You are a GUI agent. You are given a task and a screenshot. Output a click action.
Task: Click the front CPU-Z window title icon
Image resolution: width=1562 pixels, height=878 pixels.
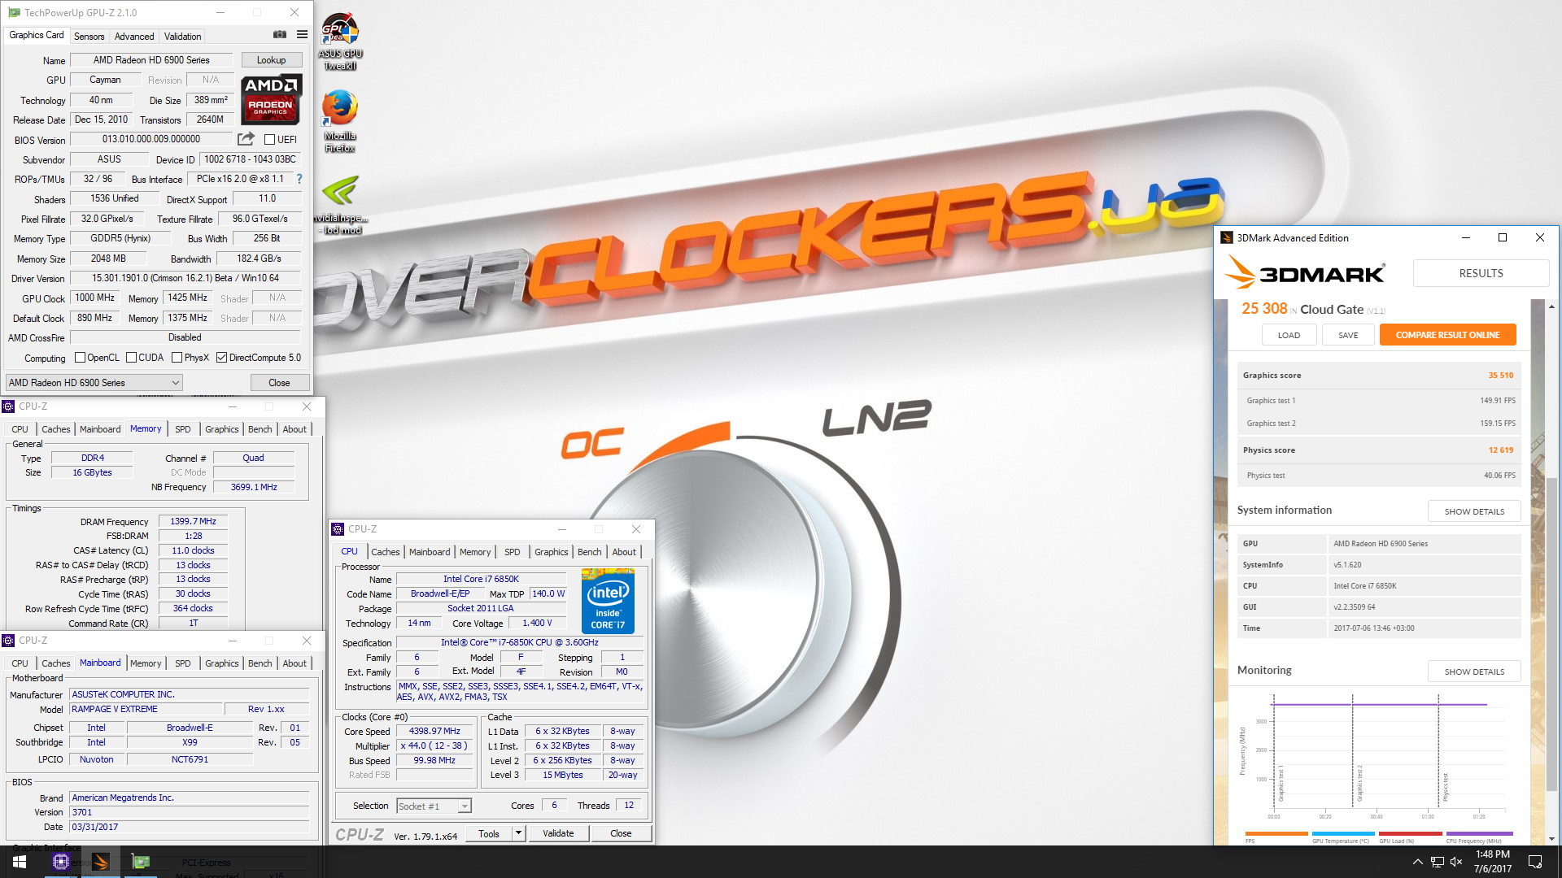click(x=338, y=528)
